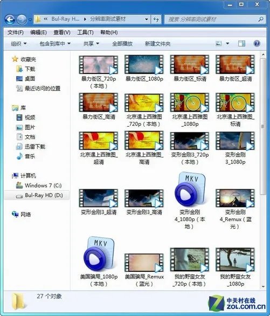Toggle the preview pane icon
270x316 pixels.
(241, 44)
